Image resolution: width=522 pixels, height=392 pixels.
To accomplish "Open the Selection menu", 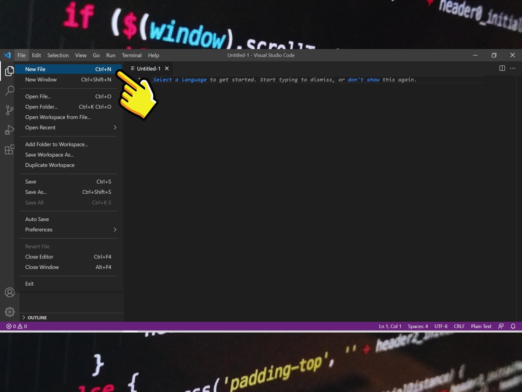I will (58, 55).
